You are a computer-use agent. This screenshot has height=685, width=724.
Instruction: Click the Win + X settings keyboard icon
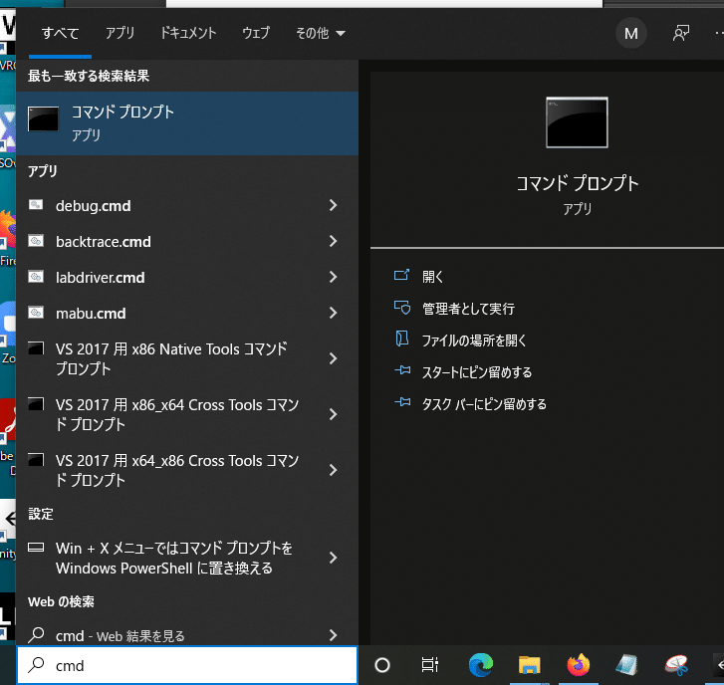pyautogui.click(x=36, y=548)
